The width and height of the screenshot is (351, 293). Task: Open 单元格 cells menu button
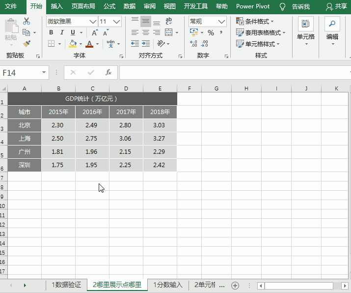tap(305, 31)
